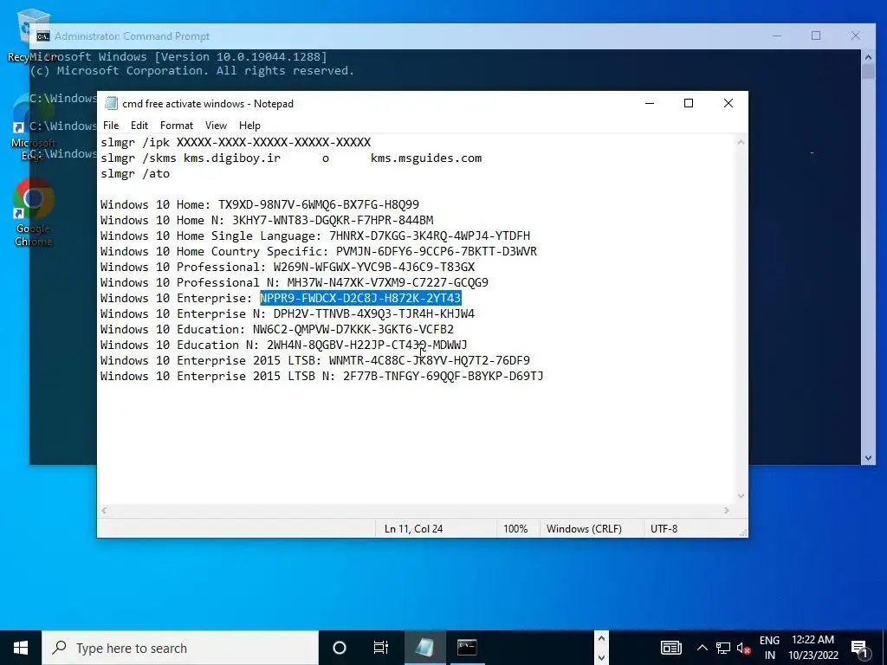The width and height of the screenshot is (887, 665).
Task: Click 'kms.msguides.com' text
Action: (426, 158)
